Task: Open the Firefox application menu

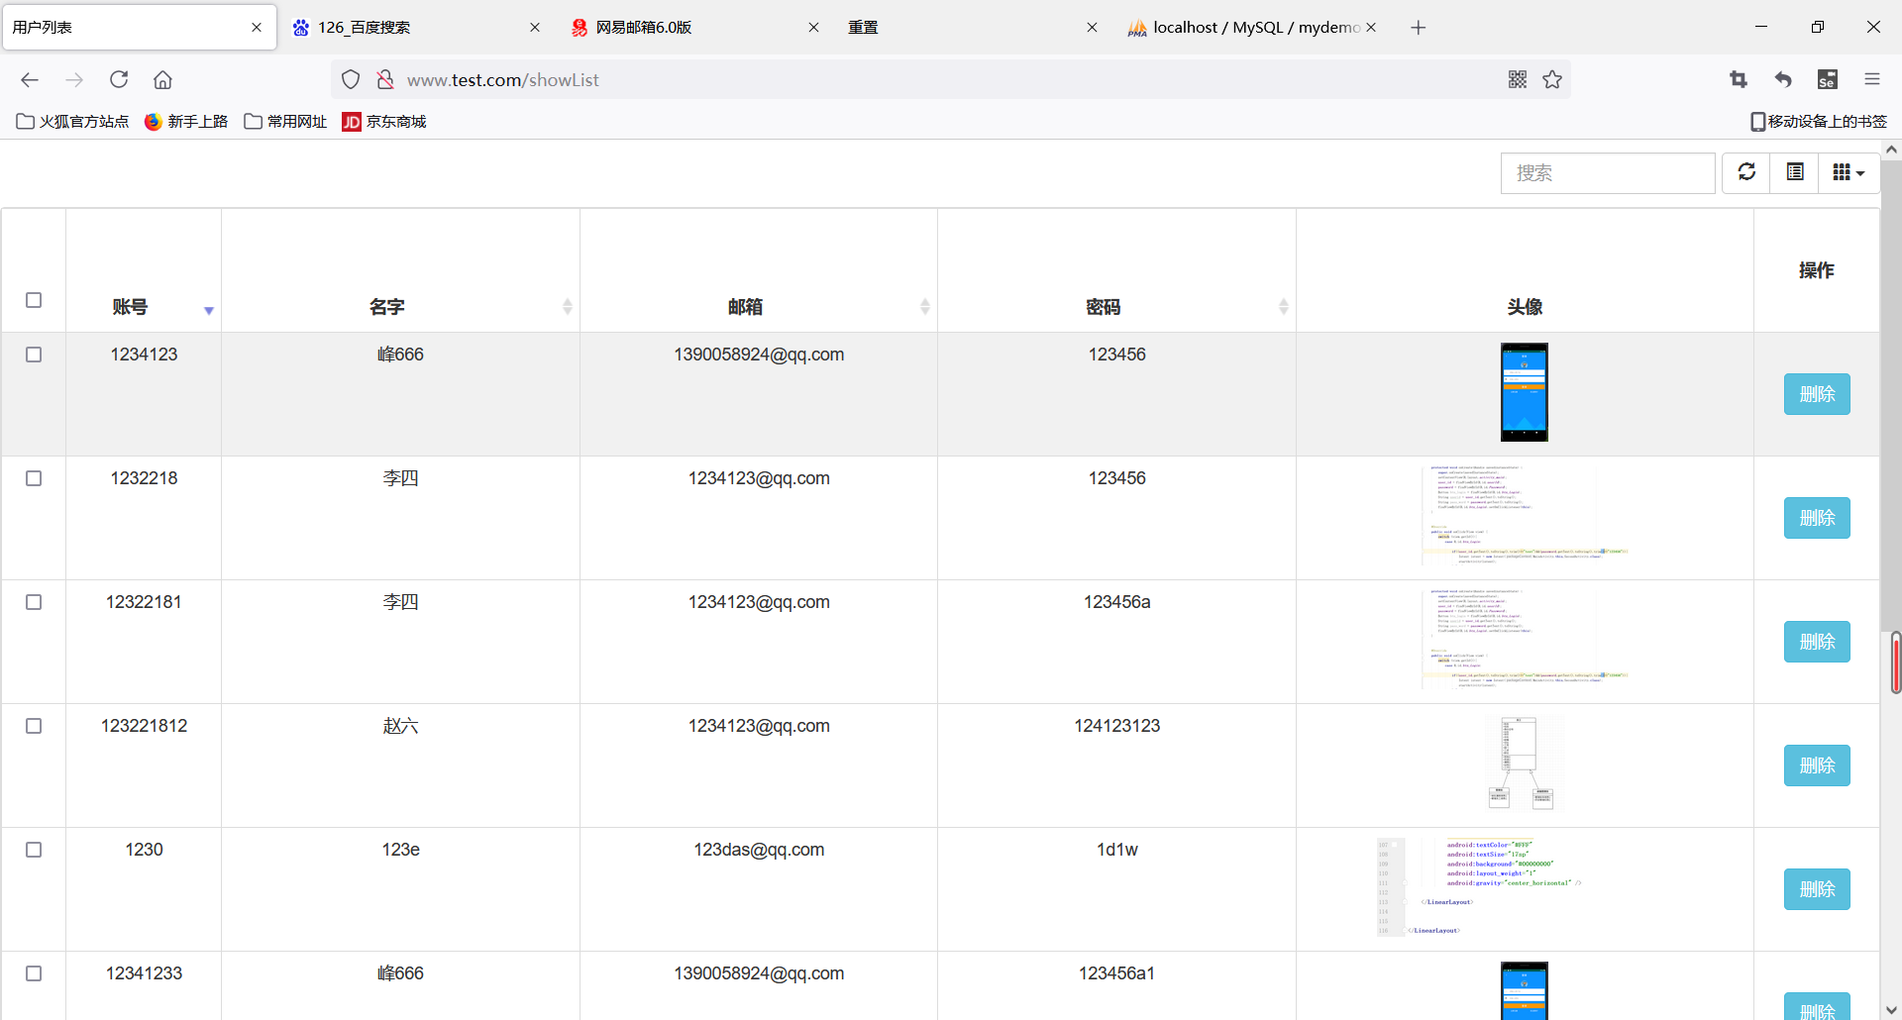Action: [x=1871, y=80]
